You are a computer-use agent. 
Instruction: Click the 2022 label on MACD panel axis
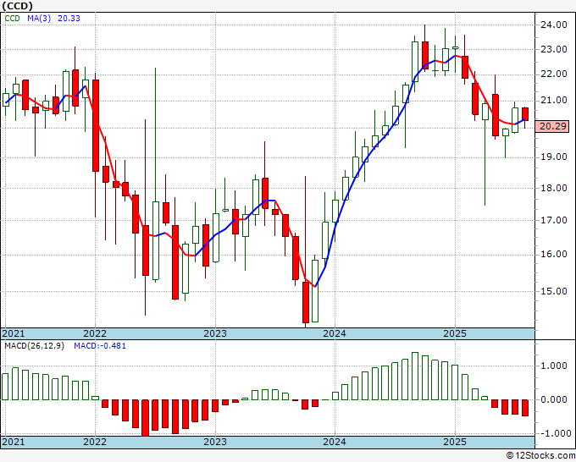[x=95, y=442]
